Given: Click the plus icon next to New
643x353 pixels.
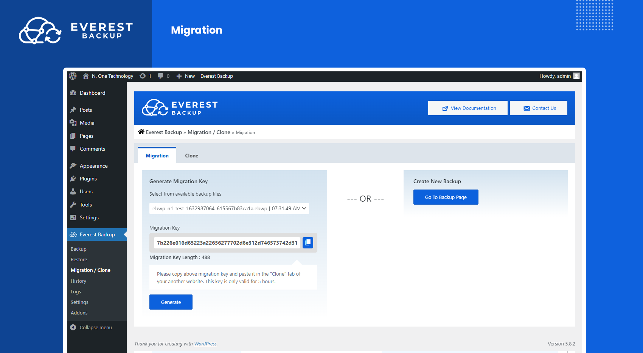Looking at the screenshot, I should 179,76.
